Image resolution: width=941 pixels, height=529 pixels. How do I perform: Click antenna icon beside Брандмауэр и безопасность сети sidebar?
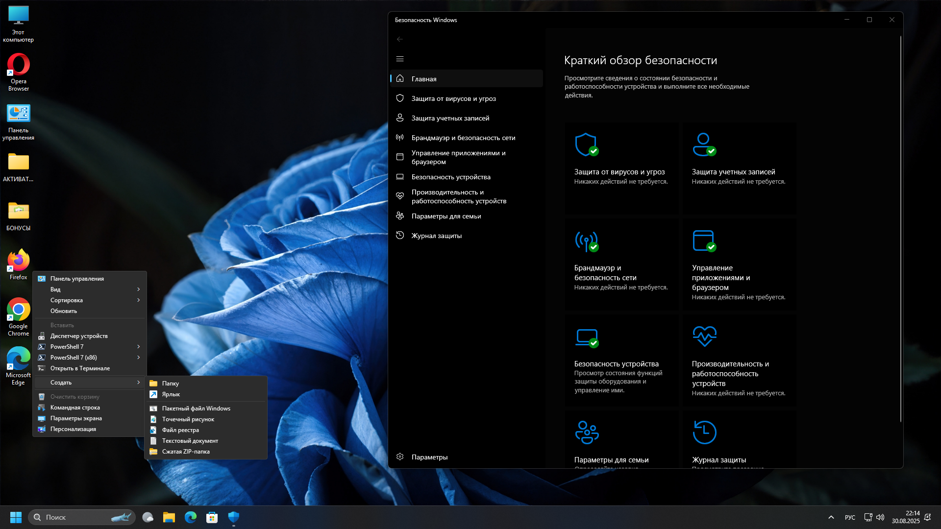[400, 137]
